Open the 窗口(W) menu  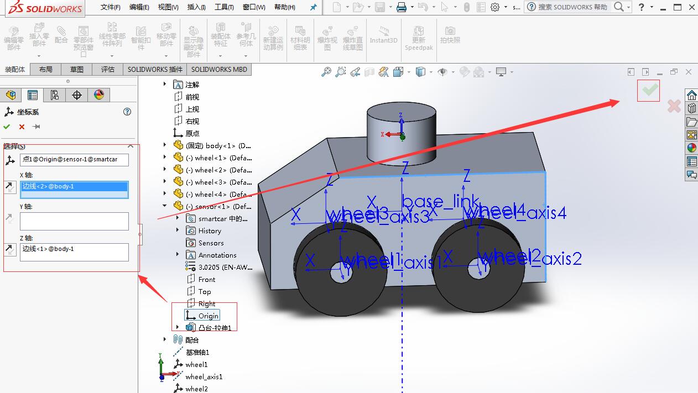pyautogui.click(x=254, y=7)
